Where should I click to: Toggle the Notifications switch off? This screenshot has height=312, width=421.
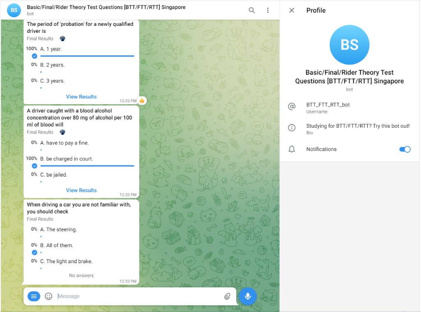pos(405,149)
